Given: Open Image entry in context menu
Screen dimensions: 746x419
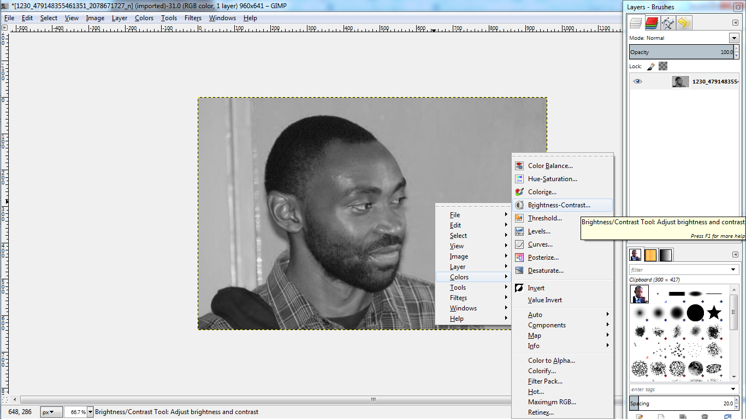Looking at the screenshot, I should tap(473, 256).
